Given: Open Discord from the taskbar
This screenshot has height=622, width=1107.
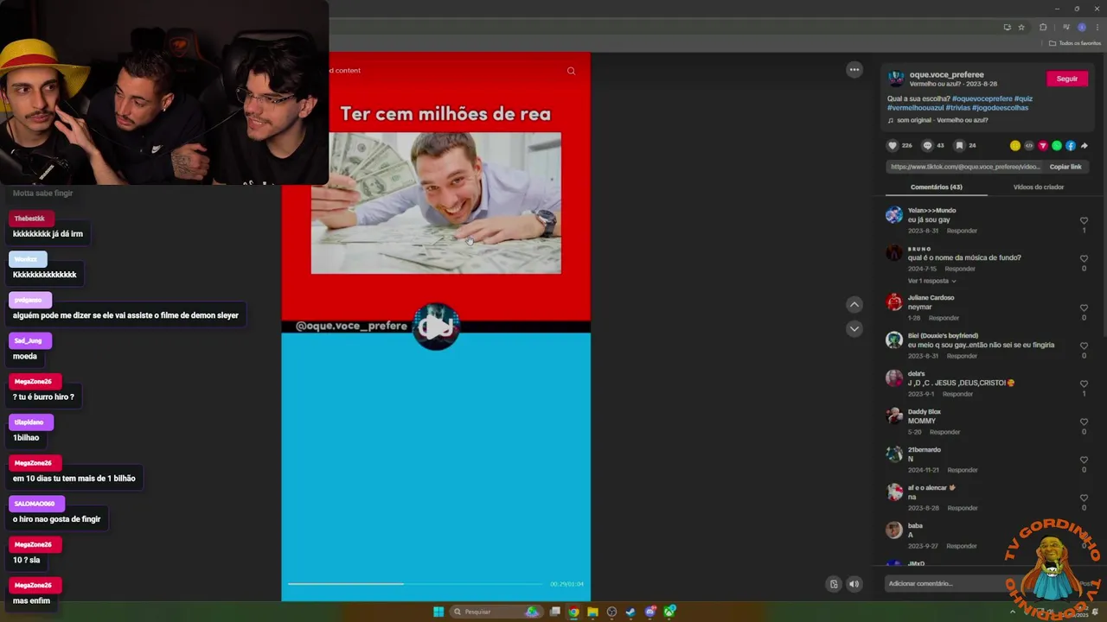Looking at the screenshot, I should coord(650,612).
